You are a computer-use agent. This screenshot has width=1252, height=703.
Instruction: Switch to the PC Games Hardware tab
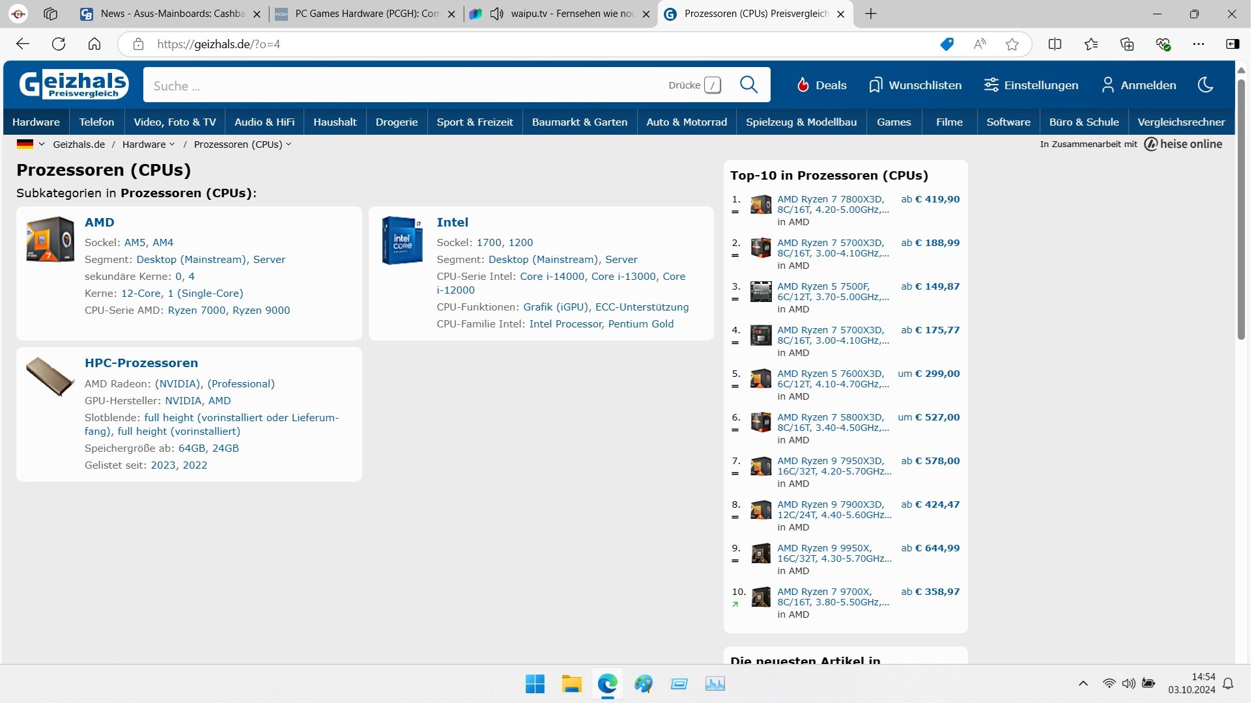365,14
